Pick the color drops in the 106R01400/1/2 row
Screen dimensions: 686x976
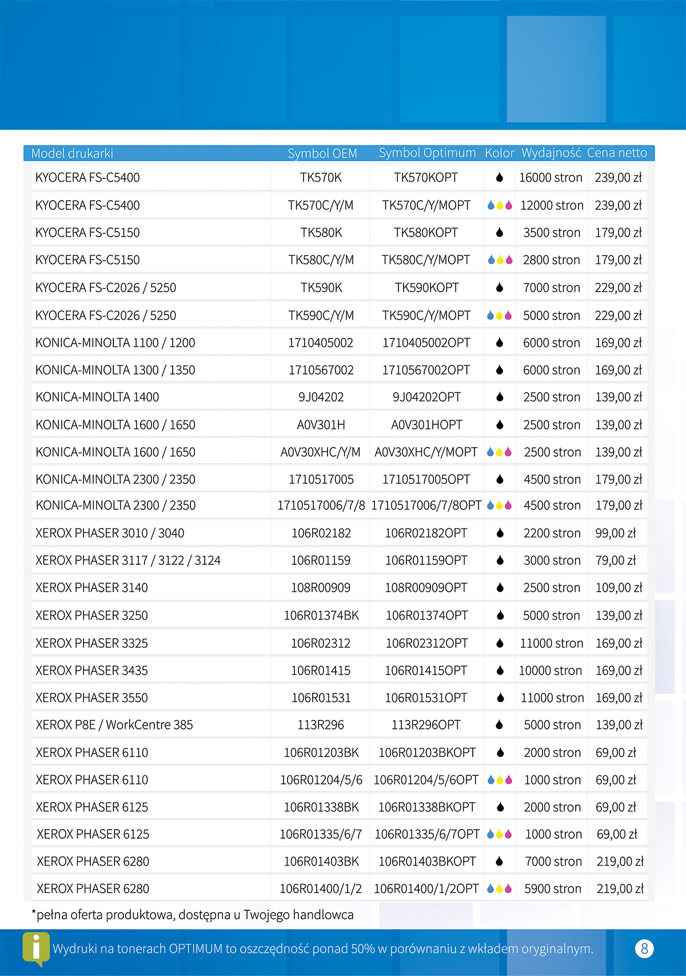pyautogui.click(x=500, y=889)
